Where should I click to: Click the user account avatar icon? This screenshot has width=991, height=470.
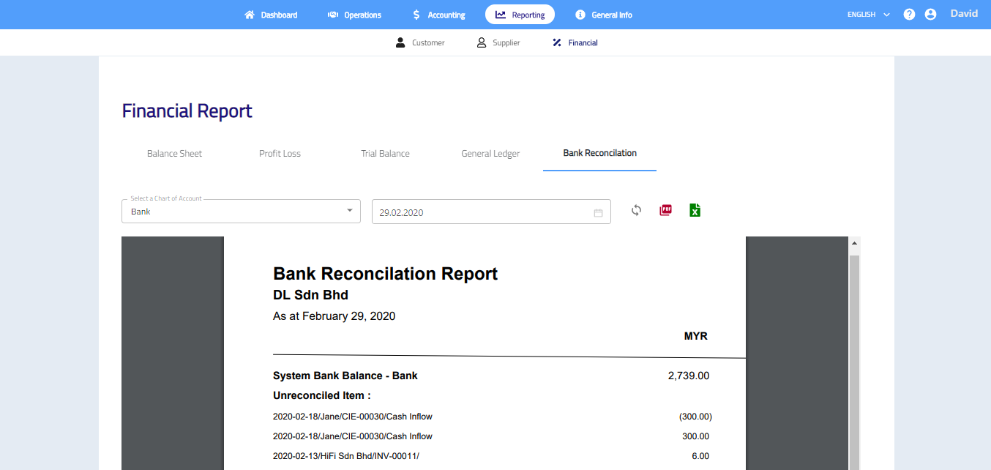pyautogui.click(x=930, y=15)
